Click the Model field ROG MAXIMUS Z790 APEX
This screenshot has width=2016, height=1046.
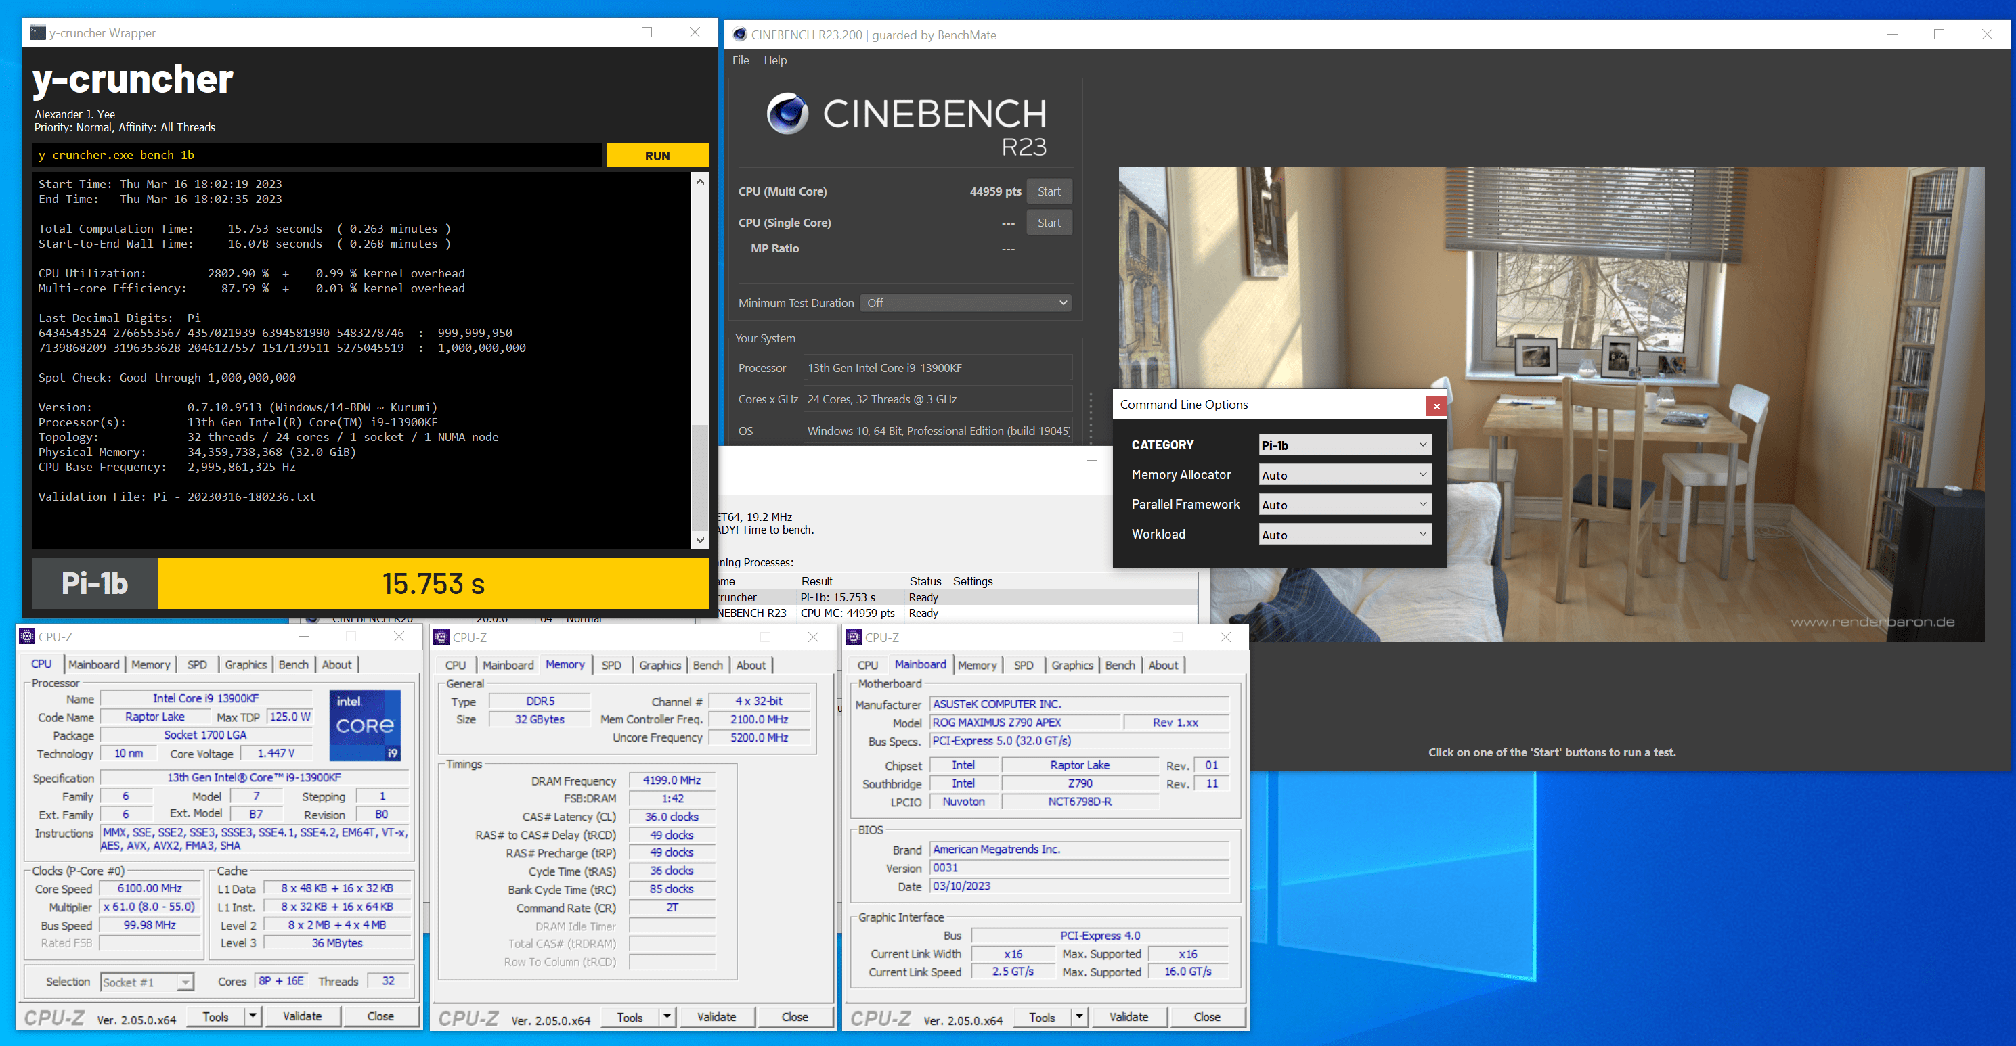click(x=1025, y=721)
